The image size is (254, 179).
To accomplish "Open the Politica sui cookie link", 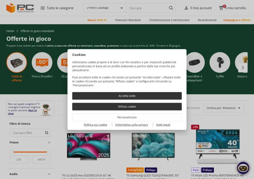I will (95, 125).
